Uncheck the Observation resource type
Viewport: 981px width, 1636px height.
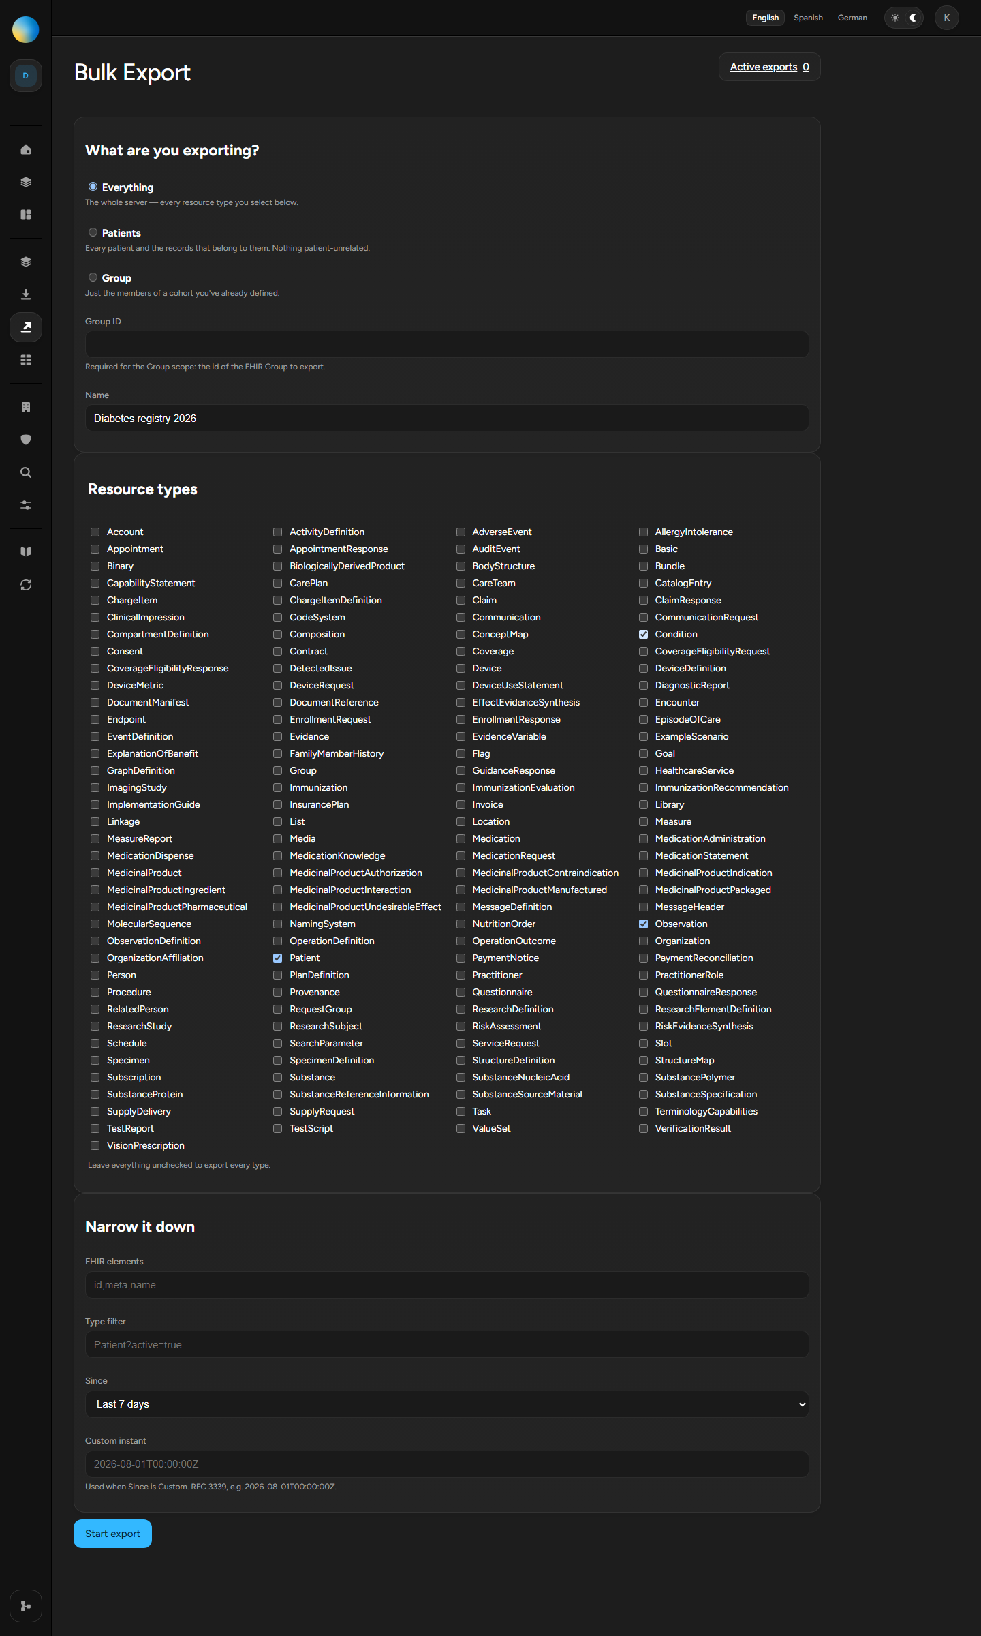[x=643, y=924]
